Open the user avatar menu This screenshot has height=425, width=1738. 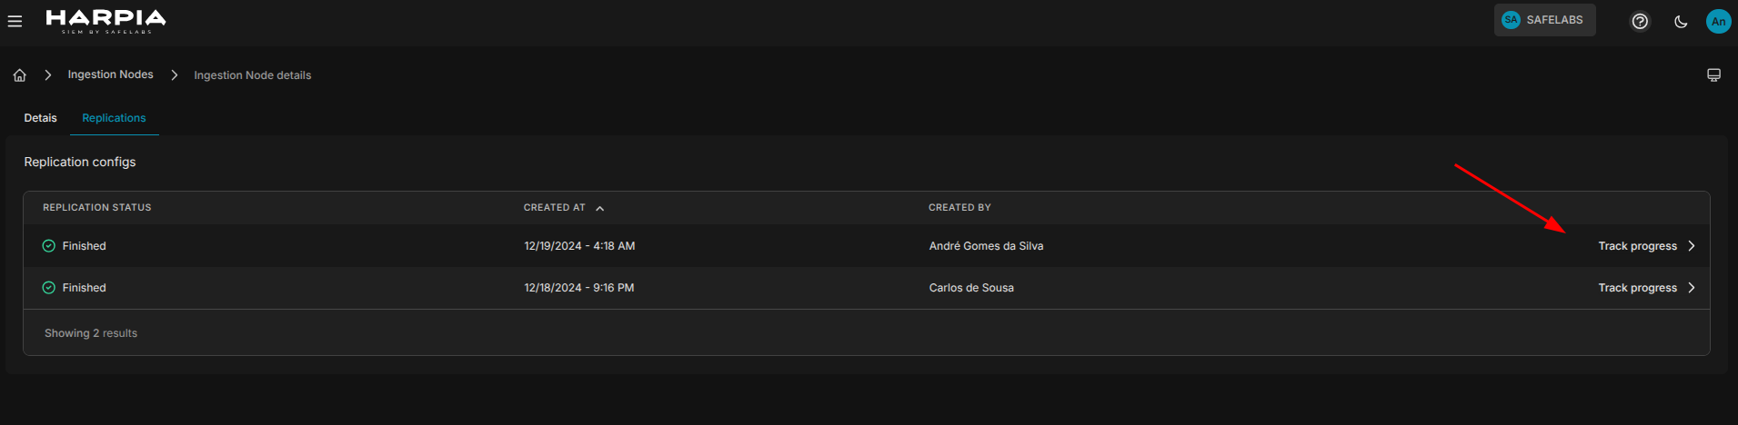click(1718, 21)
